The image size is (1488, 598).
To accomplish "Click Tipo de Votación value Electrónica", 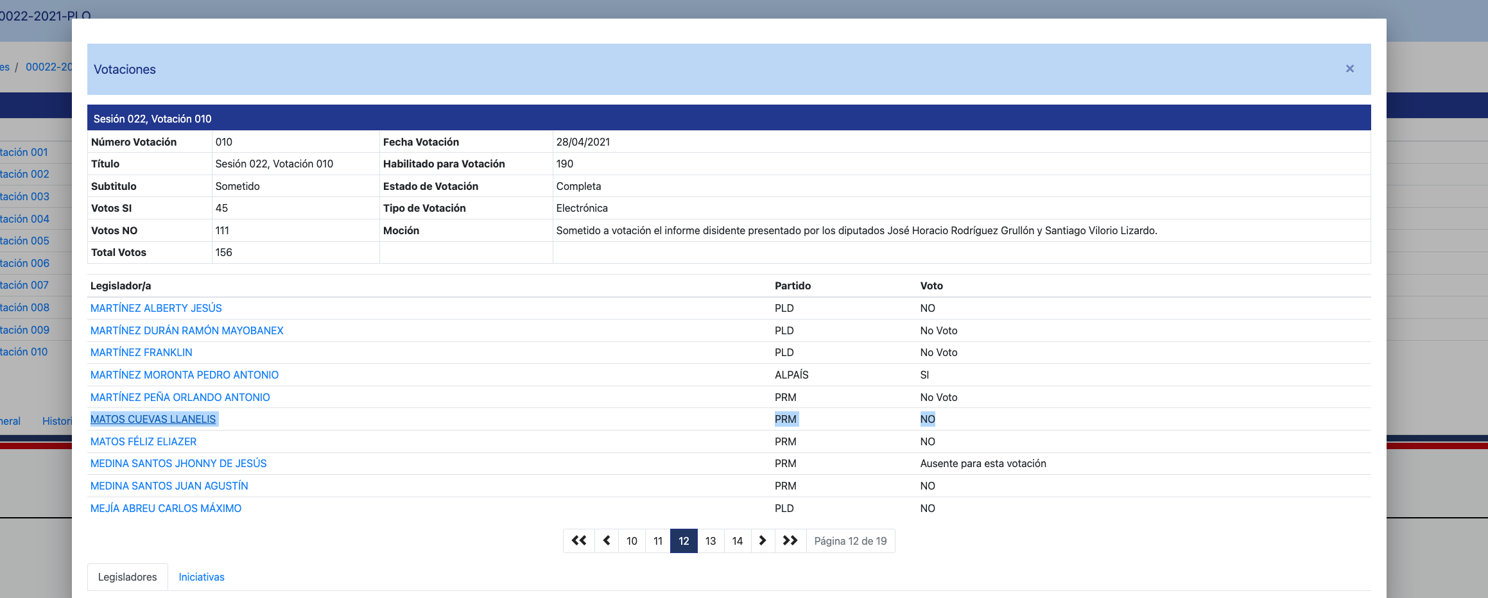I will click(x=582, y=208).
